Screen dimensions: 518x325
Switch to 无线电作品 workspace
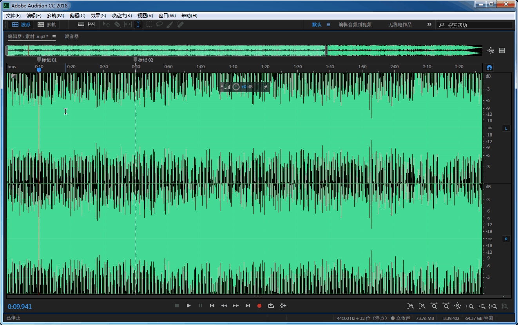[400, 25]
